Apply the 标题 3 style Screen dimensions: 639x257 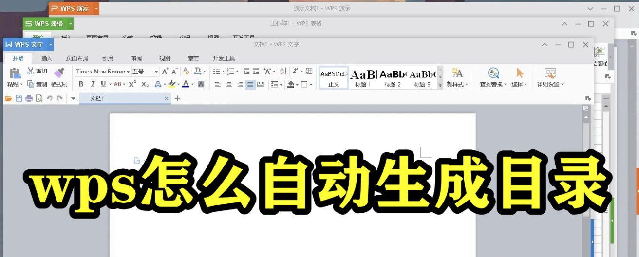click(x=422, y=78)
